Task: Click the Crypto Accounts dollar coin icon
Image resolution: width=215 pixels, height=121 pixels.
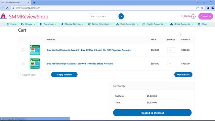Action: point(144,24)
